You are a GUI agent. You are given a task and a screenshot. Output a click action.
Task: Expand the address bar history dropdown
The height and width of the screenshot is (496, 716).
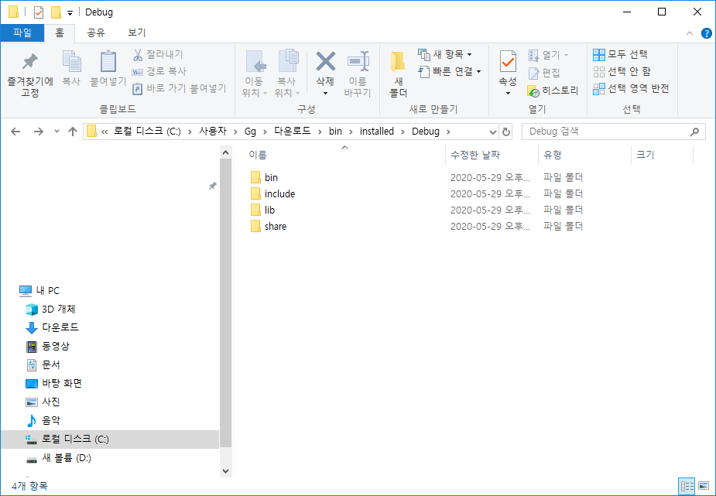pos(493,132)
